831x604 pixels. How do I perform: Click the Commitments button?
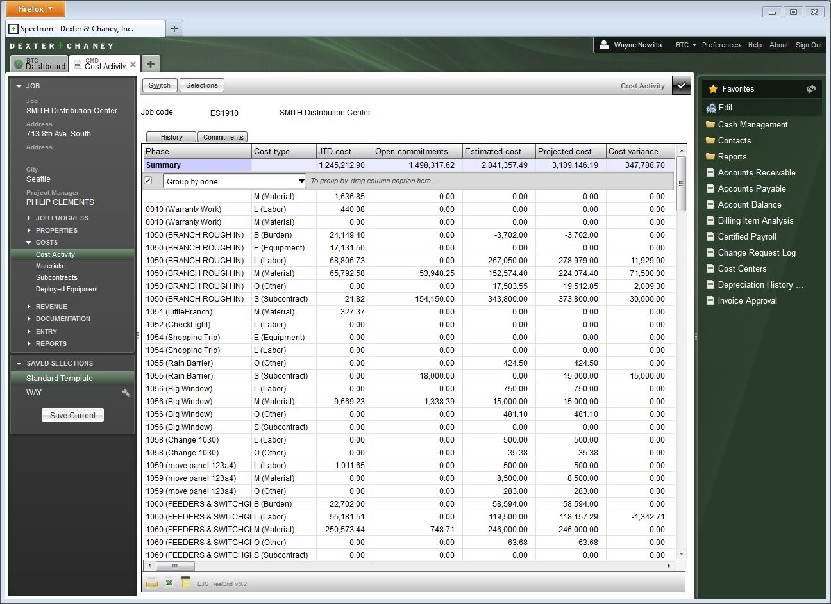click(223, 137)
